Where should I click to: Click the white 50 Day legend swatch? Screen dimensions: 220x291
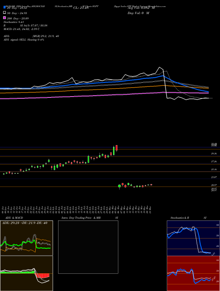pos(4,12)
